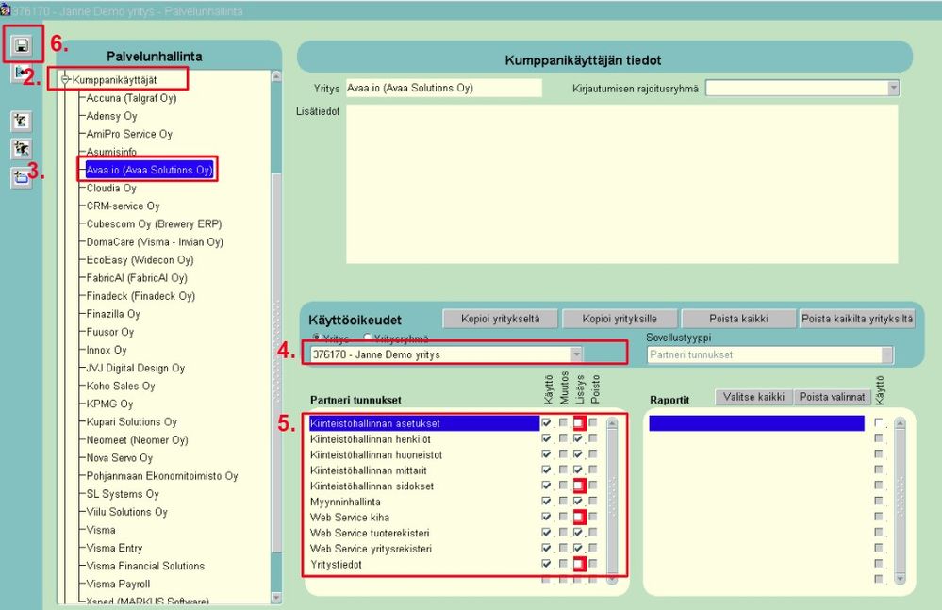Collapse the Kumppanikäyttäjät tree node
Image resolution: width=942 pixels, height=610 pixels.
point(65,79)
